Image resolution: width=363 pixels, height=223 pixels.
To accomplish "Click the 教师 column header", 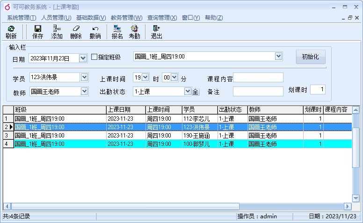I will (x=276, y=110).
